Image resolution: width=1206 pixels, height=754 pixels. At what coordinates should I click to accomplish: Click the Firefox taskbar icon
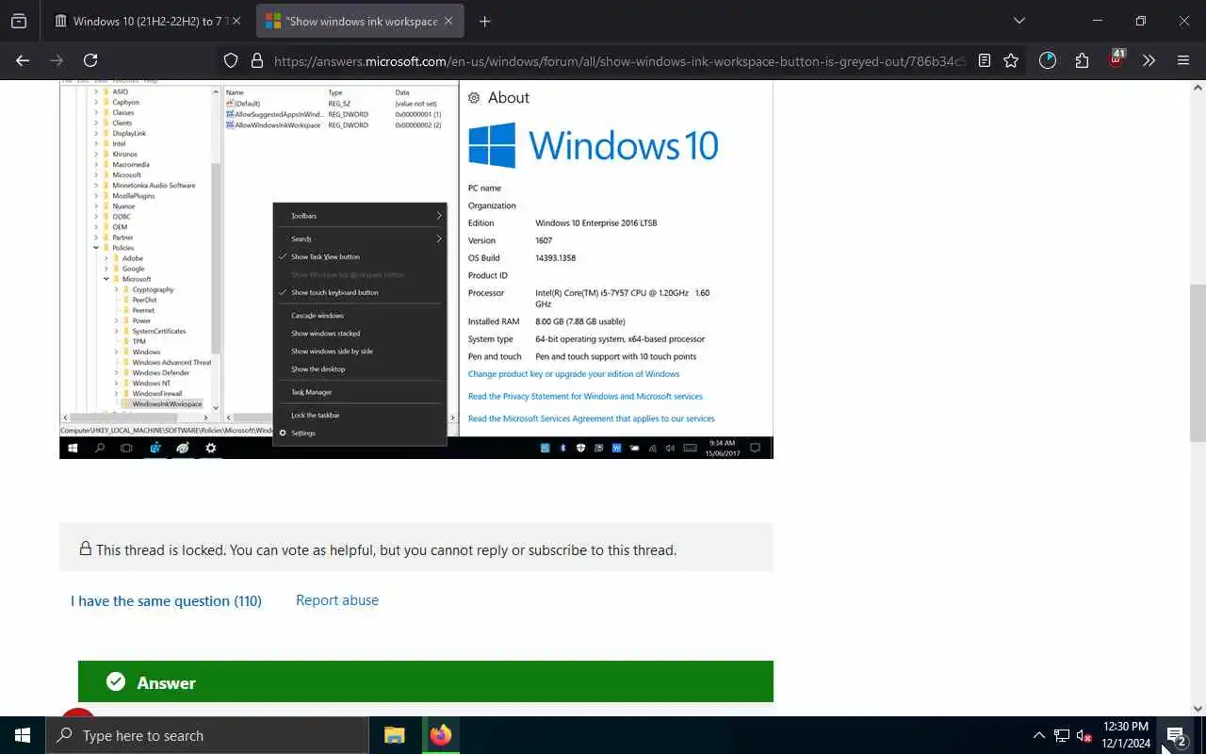440,735
